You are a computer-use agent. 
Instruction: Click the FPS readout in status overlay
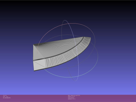pos(6,97)
